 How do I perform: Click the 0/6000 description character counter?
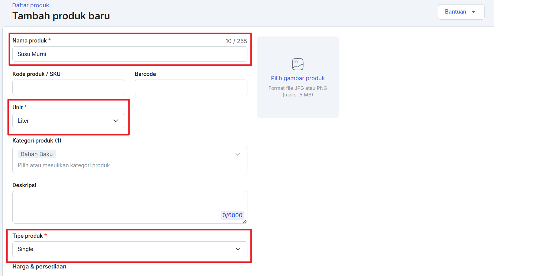pos(232,215)
